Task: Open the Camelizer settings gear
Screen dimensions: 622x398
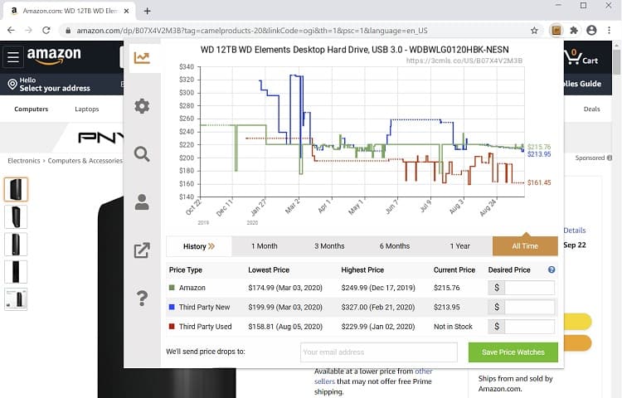Action: [x=142, y=106]
